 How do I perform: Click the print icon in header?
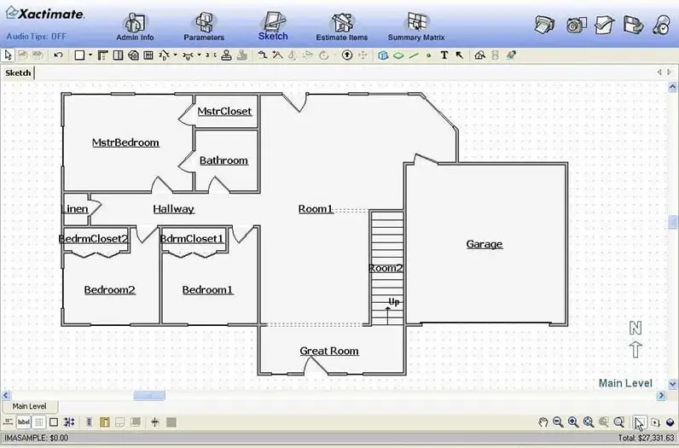pyautogui.click(x=544, y=25)
